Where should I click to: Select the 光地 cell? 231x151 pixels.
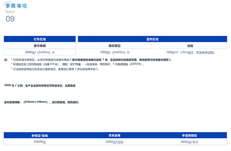point(190,46)
